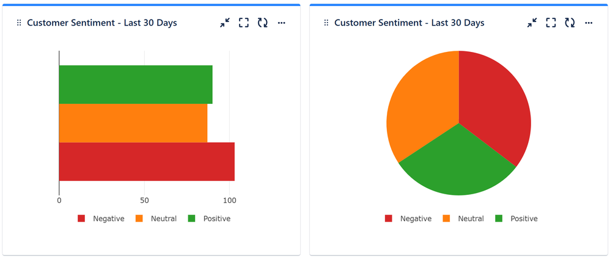Minimize the right pie chart gadget
The height and width of the screenshot is (259, 610).
(532, 23)
